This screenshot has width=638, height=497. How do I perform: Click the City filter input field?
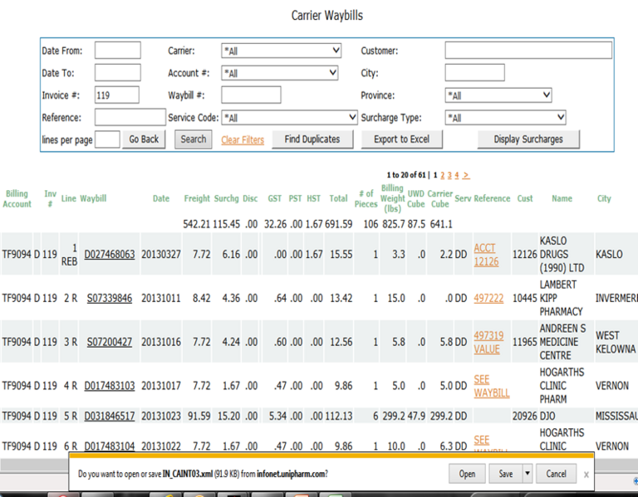click(475, 73)
